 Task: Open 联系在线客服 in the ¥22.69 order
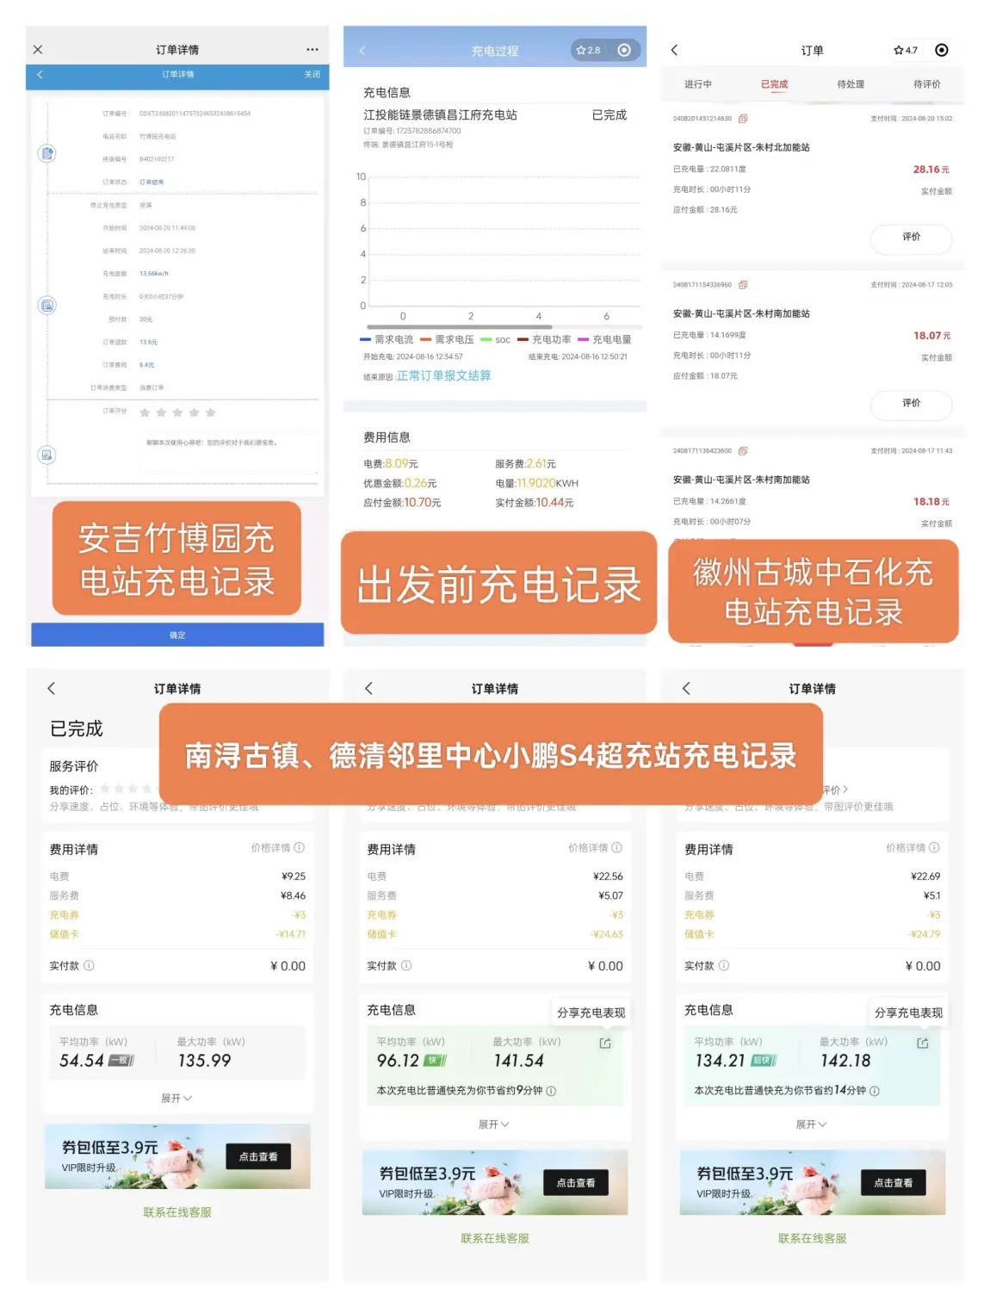[x=813, y=1238]
